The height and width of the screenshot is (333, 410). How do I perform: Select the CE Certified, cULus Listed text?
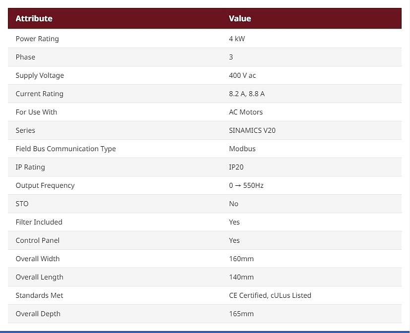pos(270,295)
